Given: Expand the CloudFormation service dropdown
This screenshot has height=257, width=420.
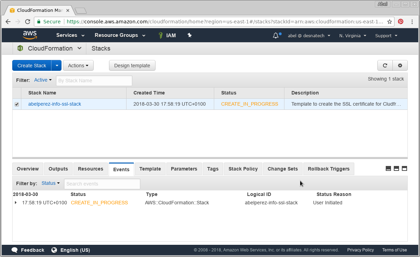Looking at the screenshot, I should (x=79, y=48).
